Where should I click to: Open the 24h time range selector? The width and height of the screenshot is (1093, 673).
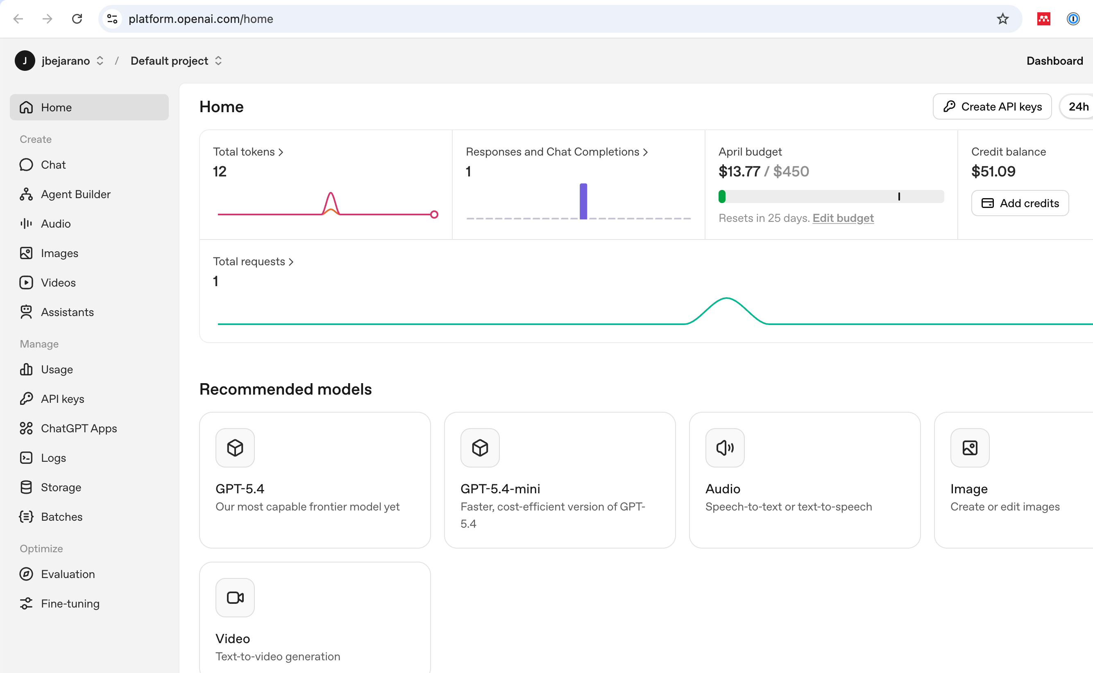click(1077, 107)
